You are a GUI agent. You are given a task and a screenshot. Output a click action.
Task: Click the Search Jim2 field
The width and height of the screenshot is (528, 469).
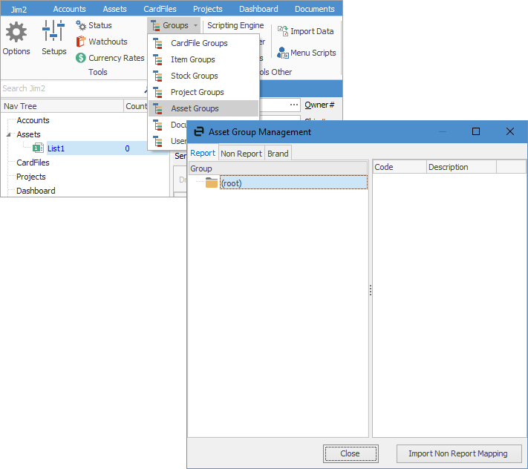pos(72,88)
